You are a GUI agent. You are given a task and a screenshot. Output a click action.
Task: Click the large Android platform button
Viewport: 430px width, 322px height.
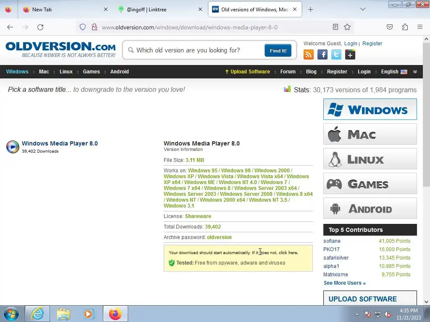tap(370, 208)
